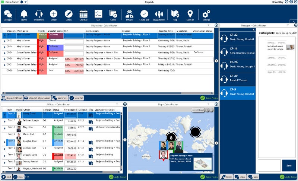Viewport: 298px width, 181px height.
Task: Select the CF-29 Randolf Thoran conversation
Action: click(237, 79)
